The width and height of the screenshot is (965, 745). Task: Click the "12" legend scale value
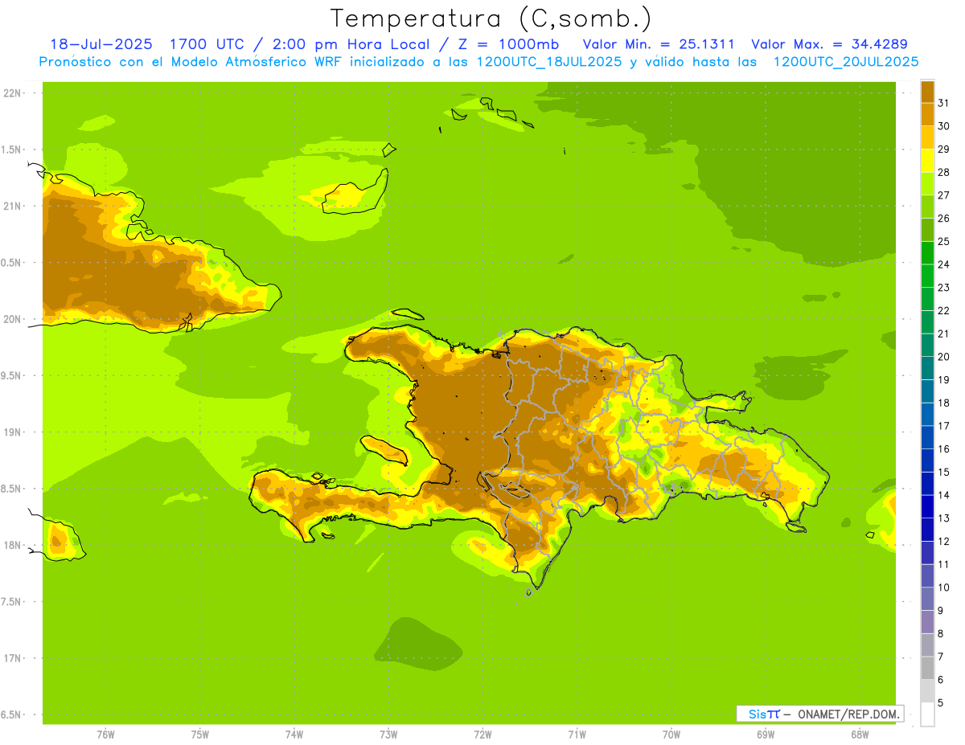[943, 542]
